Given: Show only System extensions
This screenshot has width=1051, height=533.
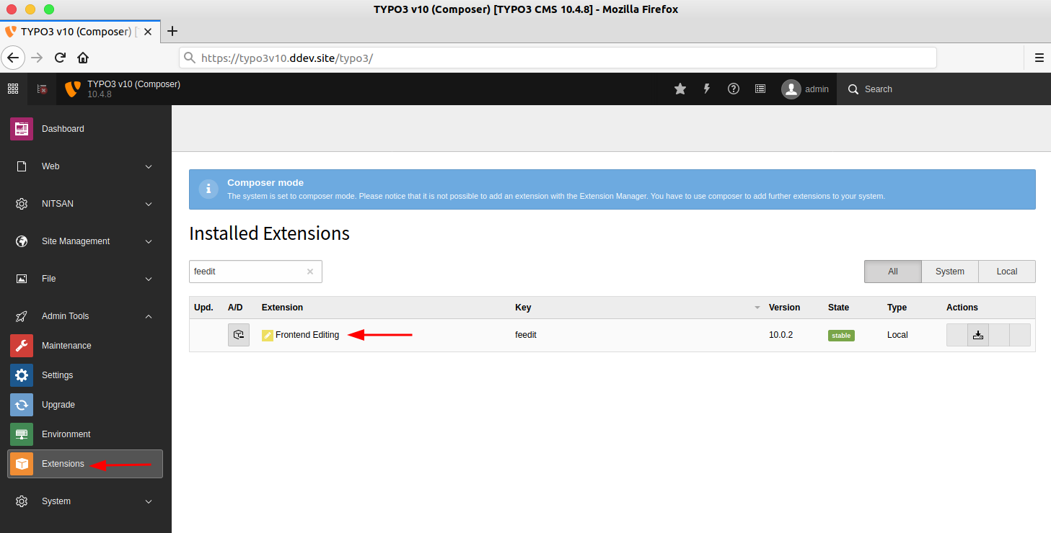Looking at the screenshot, I should point(949,272).
